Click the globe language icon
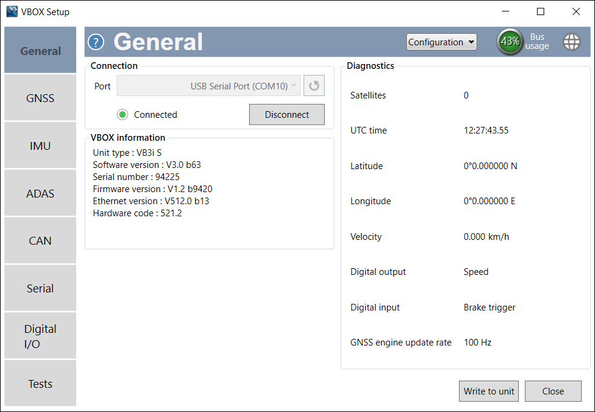The width and height of the screenshot is (595, 412). point(571,42)
